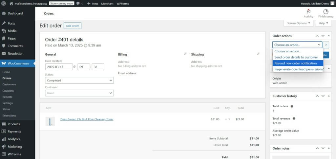This screenshot has height=159, width=336.
Task: Click the product thumbnail image
Action: [x=50, y=121]
